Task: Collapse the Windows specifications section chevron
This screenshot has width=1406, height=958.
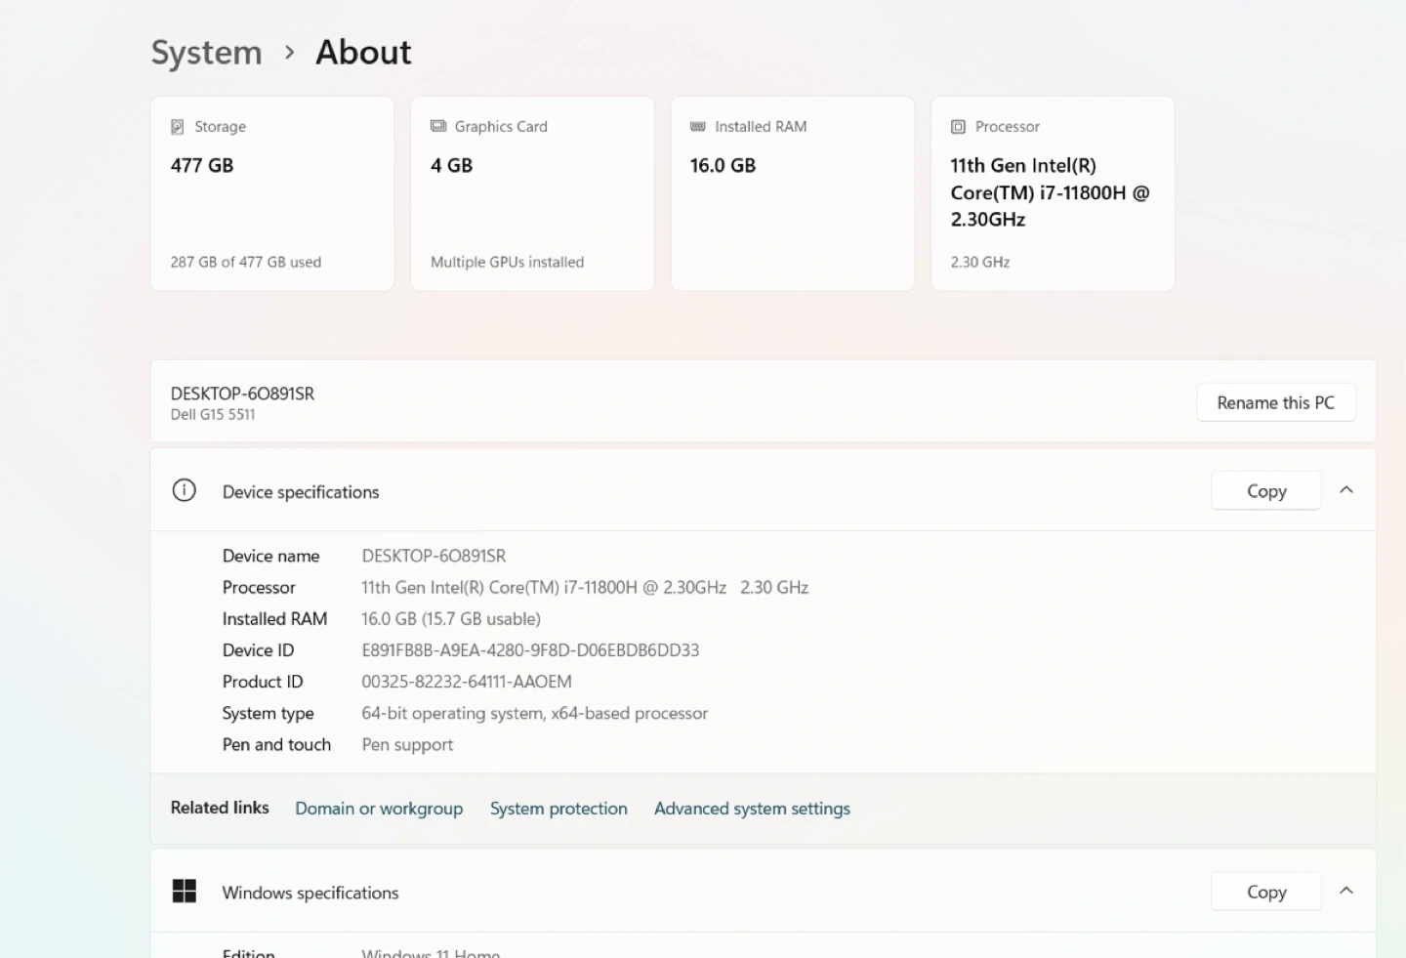Action: click(1346, 891)
